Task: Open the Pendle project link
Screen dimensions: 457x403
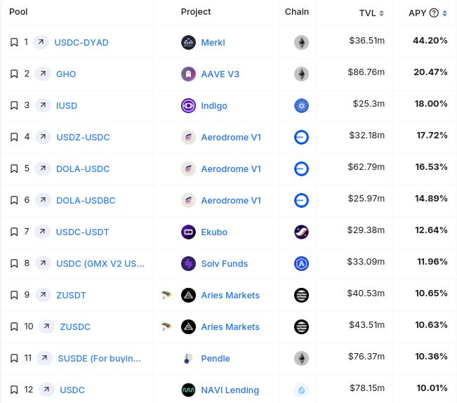Action: (216, 358)
